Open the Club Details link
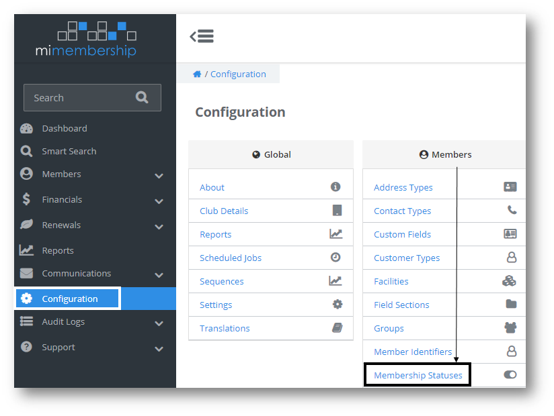The image size is (554, 416). (x=223, y=211)
